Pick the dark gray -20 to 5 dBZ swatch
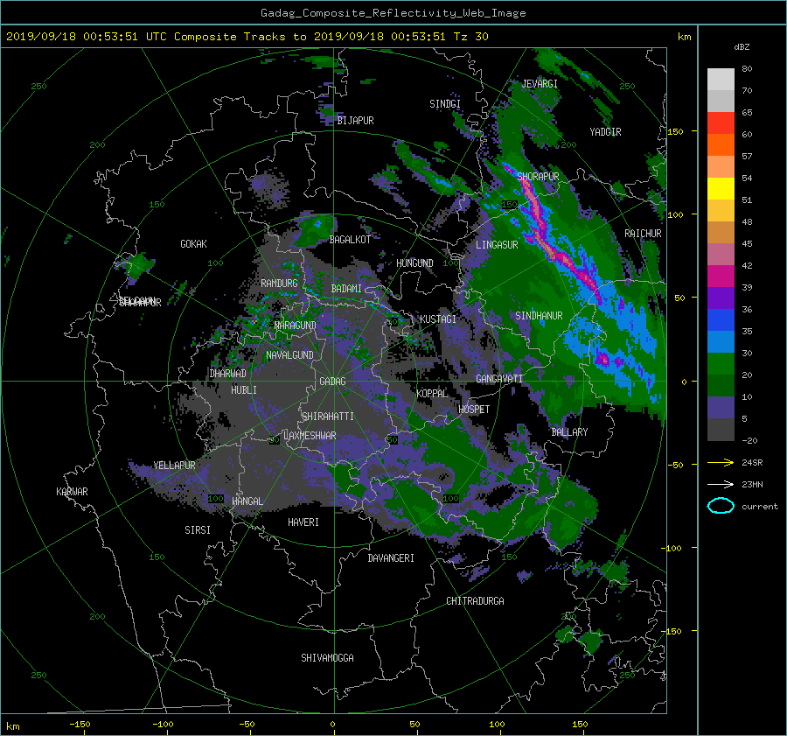This screenshot has height=736, width=787. pos(721,430)
